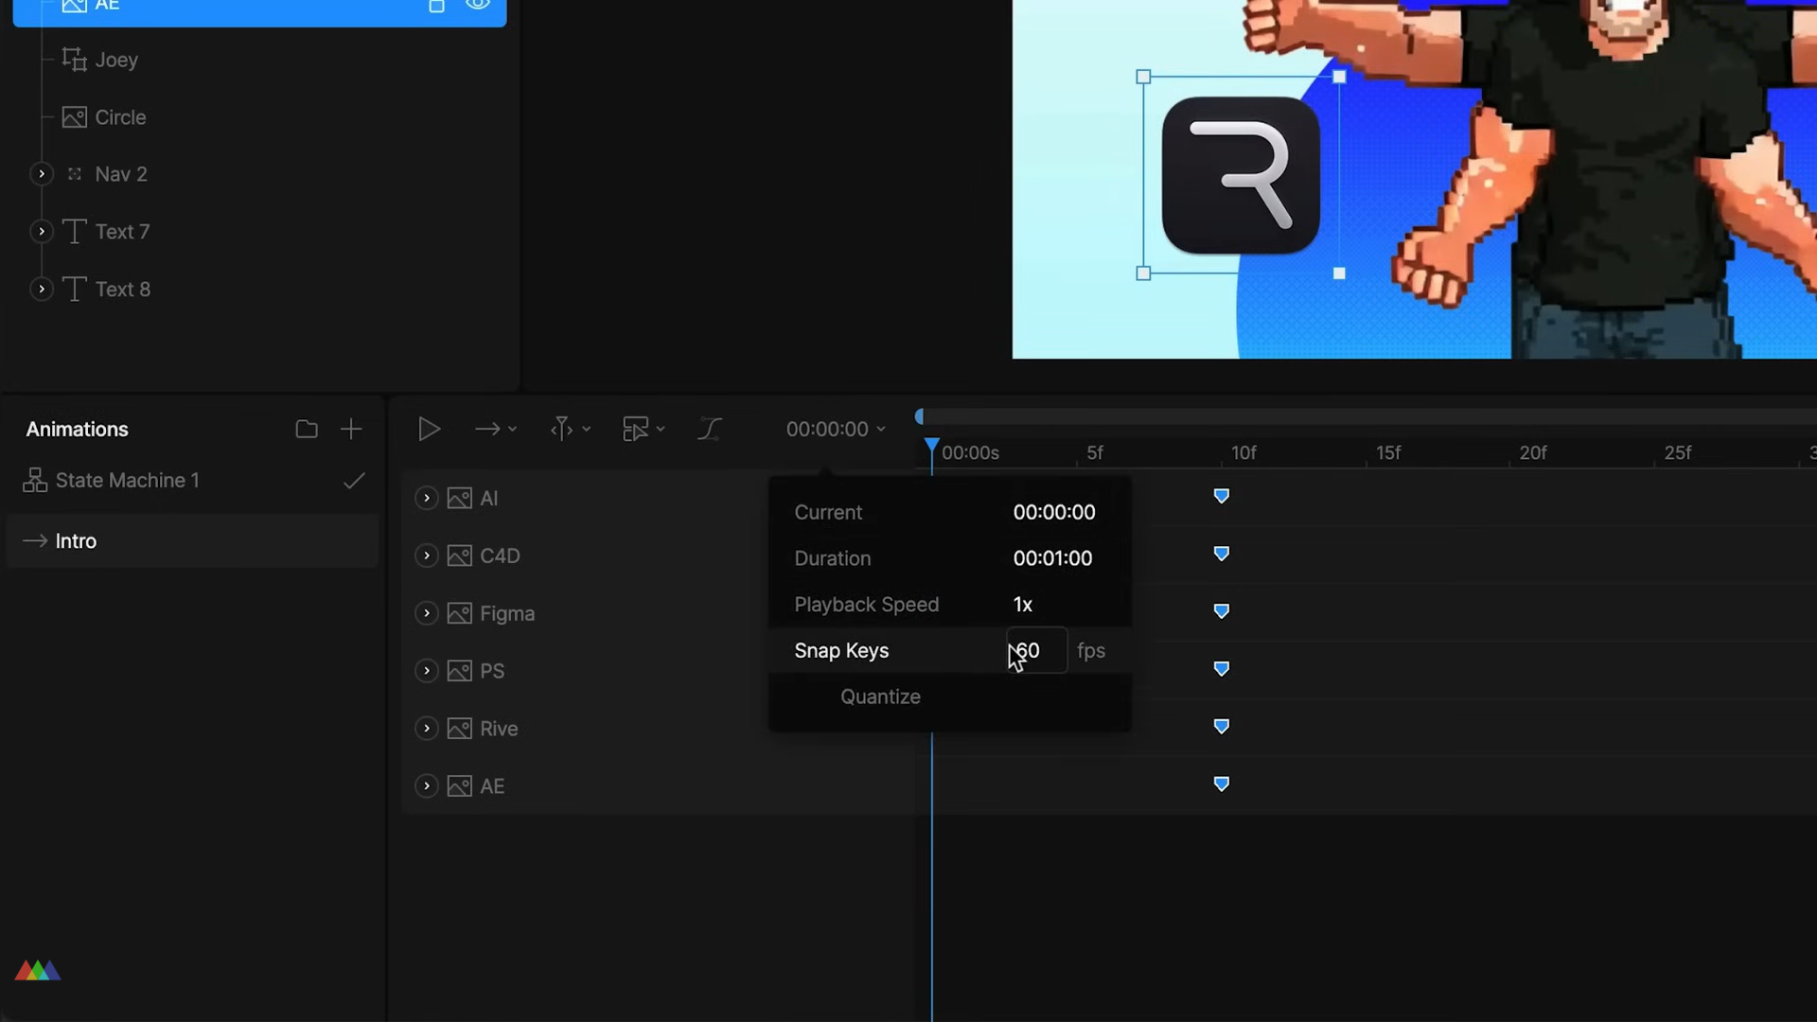
Task: Create a new animation folder
Action: pyautogui.click(x=306, y=430)
